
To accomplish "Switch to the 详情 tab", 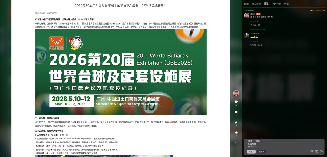I will (246, 4).
